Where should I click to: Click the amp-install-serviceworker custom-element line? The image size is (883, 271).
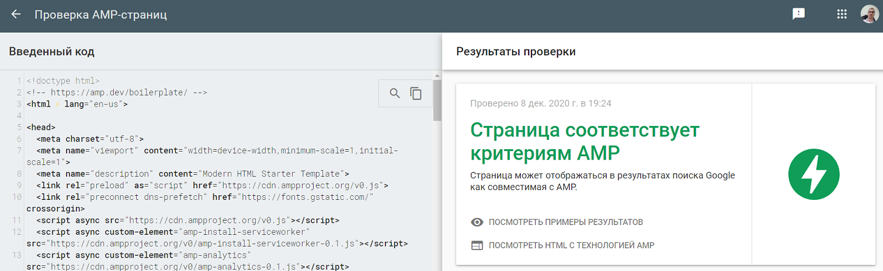pyautogui.click(x=217, y=237)
